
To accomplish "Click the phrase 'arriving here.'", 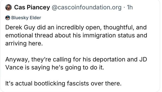I will (x=24, y=43).
